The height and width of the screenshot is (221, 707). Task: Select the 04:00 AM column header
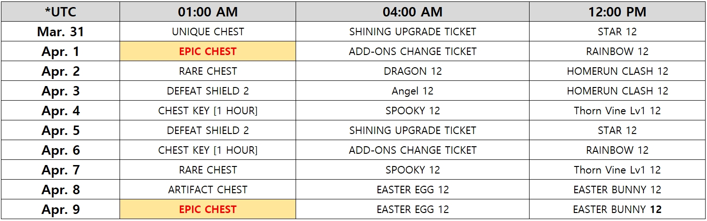(412, 12)
